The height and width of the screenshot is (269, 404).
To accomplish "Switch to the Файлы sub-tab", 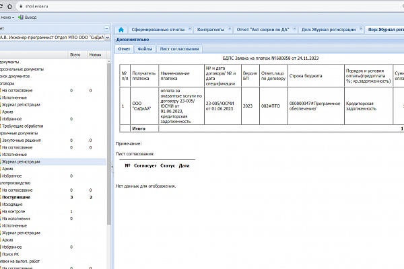I will pos(145,49).
